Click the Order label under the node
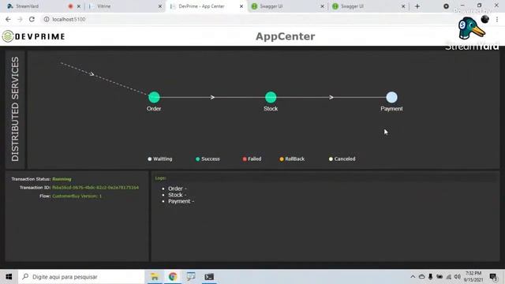505x284 pixels. pyautogui.click(x=154, y=109)
